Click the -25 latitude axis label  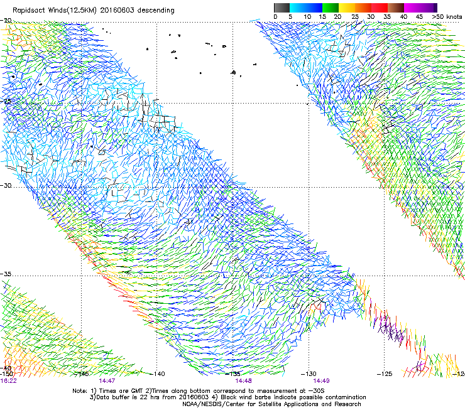(6, 101)
